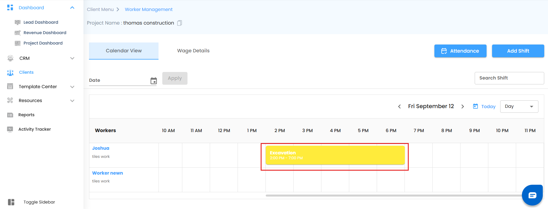
Task: Click the Add Shift button
Action: 518,51
